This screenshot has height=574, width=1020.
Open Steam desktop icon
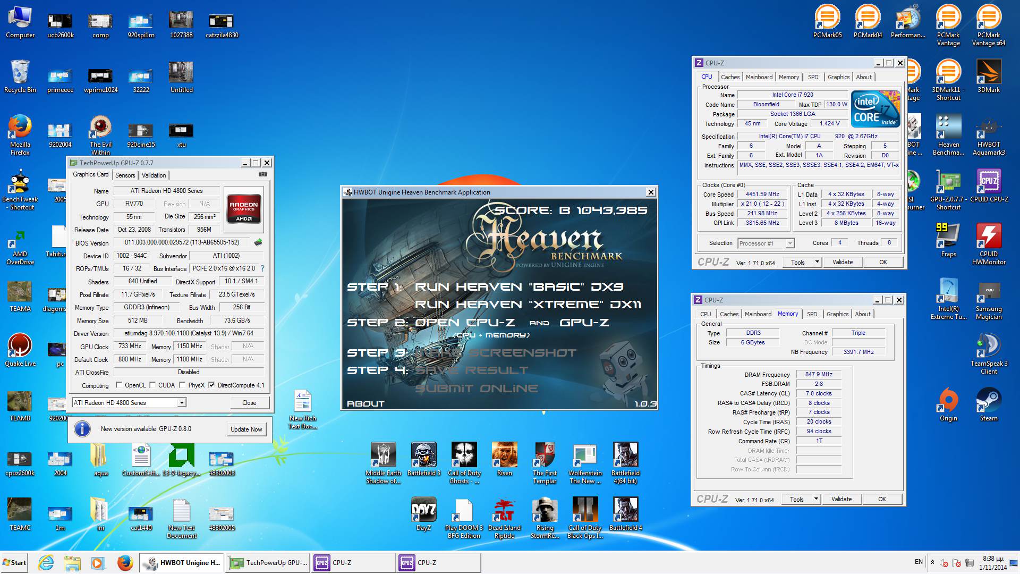click(989, 405)
